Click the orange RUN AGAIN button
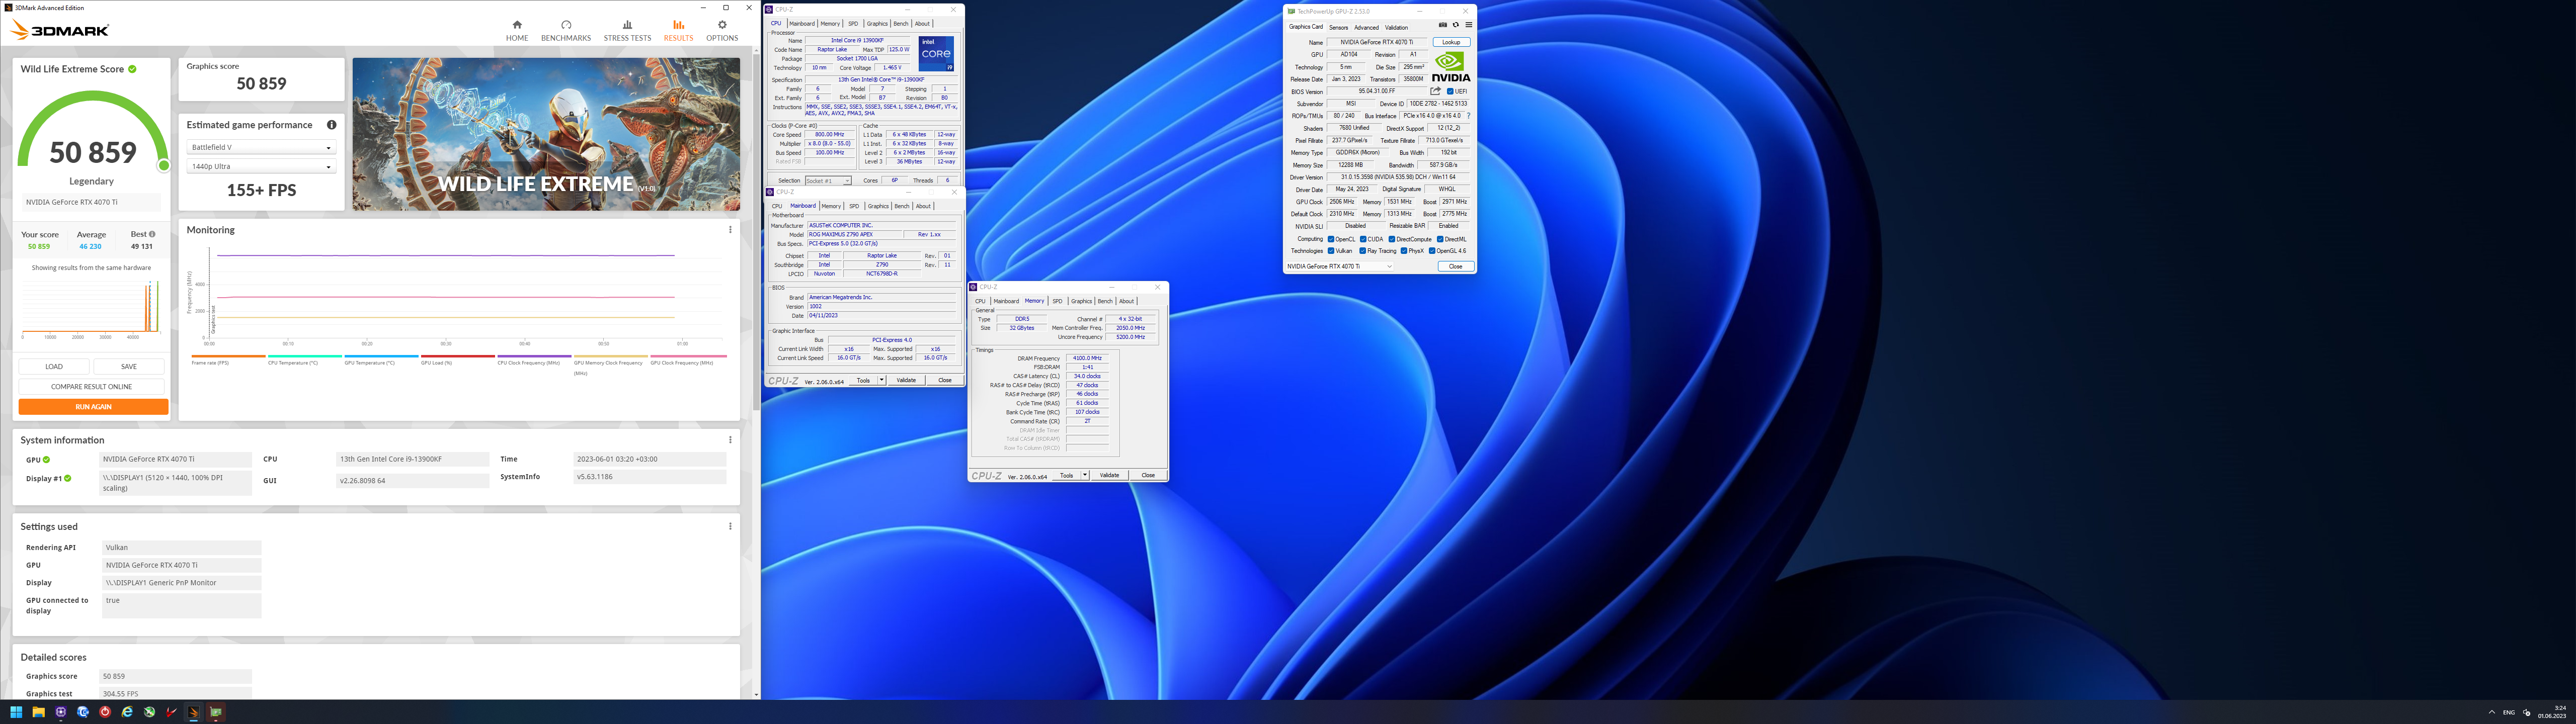 (x=93, y=407)
